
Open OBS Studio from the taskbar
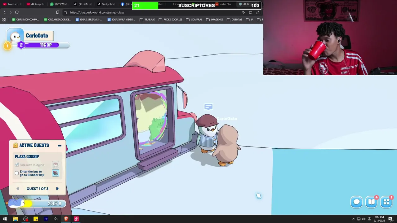tap(25, 219)
